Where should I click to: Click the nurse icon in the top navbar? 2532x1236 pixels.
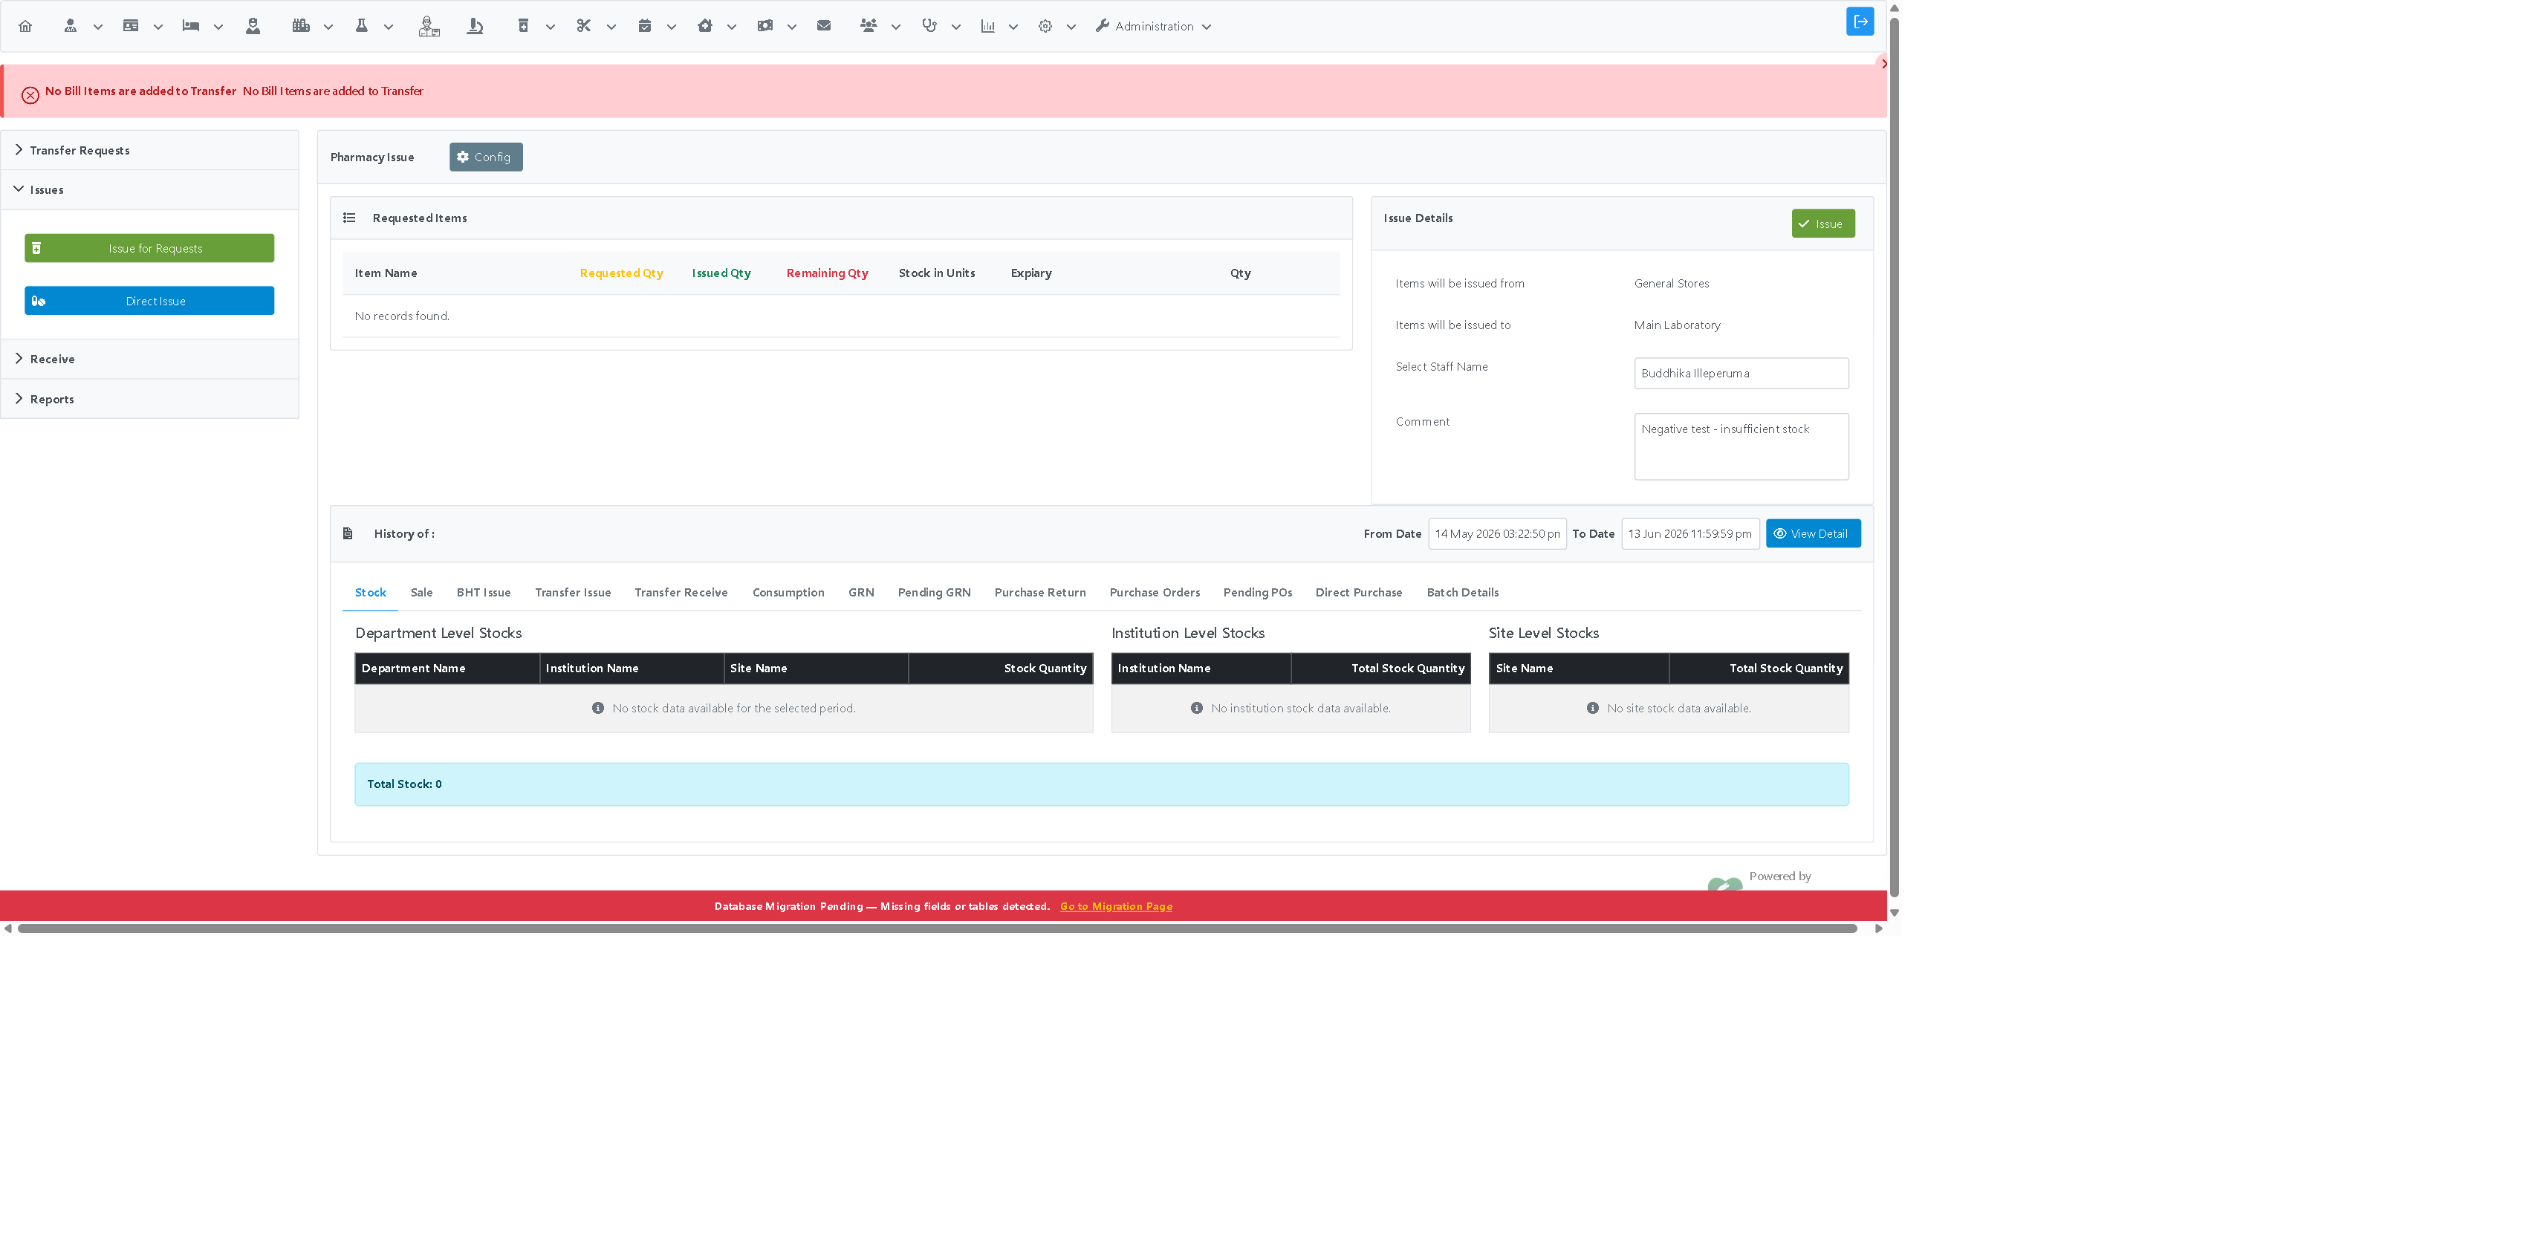tap(253, 27)
